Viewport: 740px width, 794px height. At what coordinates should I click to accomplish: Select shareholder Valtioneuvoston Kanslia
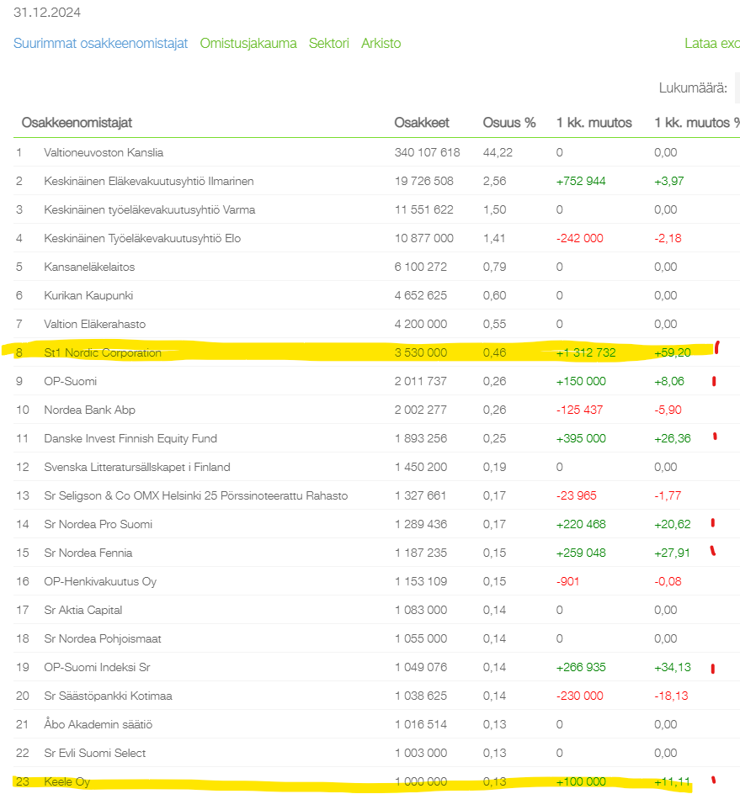point(104,152)
